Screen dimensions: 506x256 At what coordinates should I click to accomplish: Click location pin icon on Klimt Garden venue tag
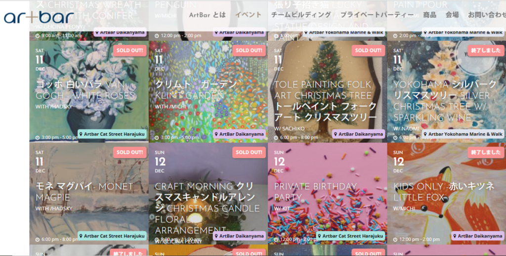tap(216, 134)
